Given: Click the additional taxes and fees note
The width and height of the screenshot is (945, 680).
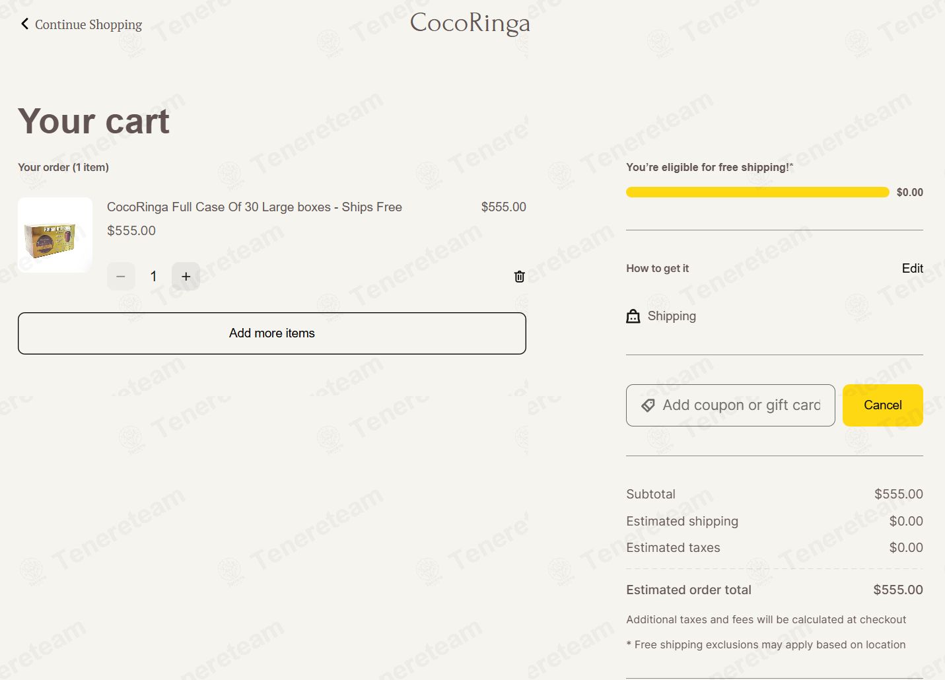Looking at the screenshot, I should [x=766, y=619].
